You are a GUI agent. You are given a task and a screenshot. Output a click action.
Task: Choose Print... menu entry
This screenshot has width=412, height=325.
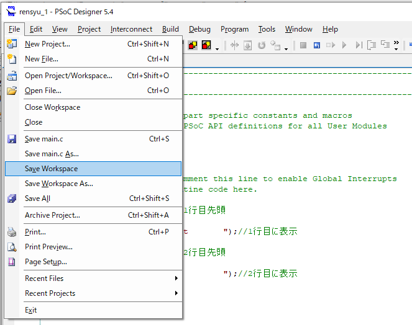93,232
